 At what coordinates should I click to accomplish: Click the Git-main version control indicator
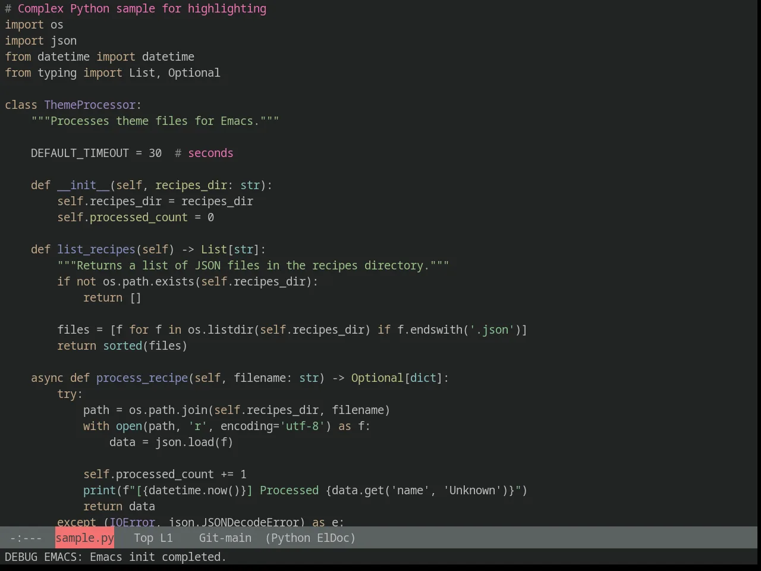(x=225, y=538)
